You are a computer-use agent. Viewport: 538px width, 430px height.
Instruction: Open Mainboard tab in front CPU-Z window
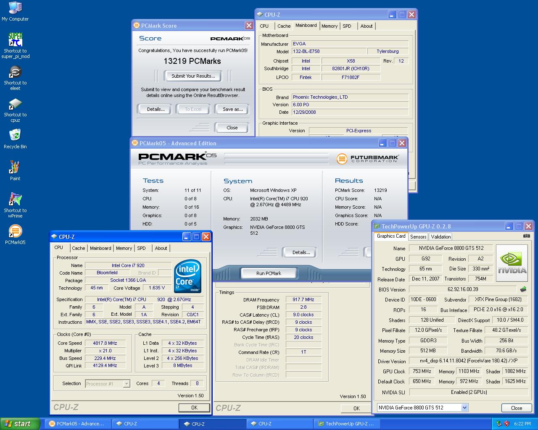(100, 248)
